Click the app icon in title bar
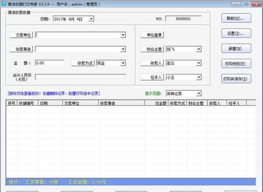The height and width of the screenshot is (192, 263). tap(4, 4)
